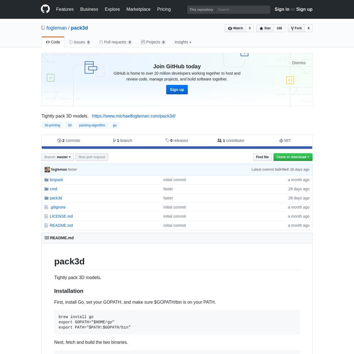Screen dimensions: 354x354
Task: Open Explore in top navigation
Action: 112,9
